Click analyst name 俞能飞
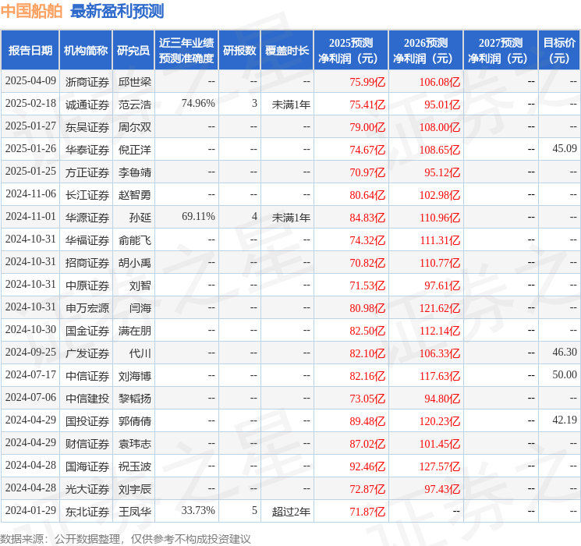 (x=134, y=240)
